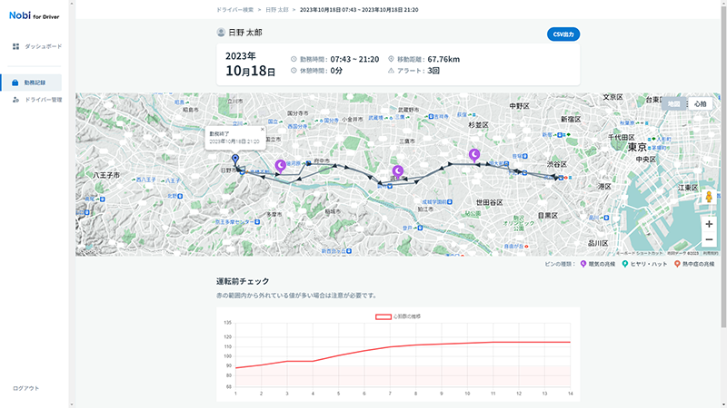Click the 勤務記録 briefcase icon
Image resolution: width=727 pixels, height=408 pixels.
click(x=16, y=83)
